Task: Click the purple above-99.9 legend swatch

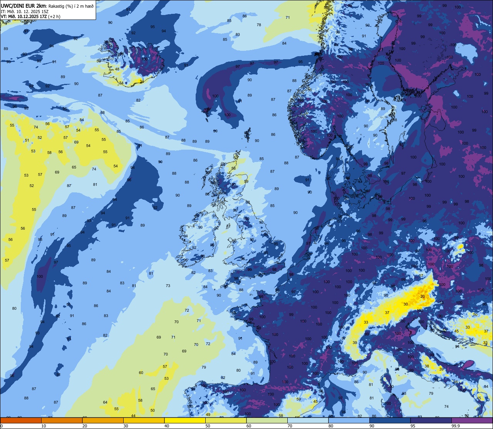Action: 472,420
